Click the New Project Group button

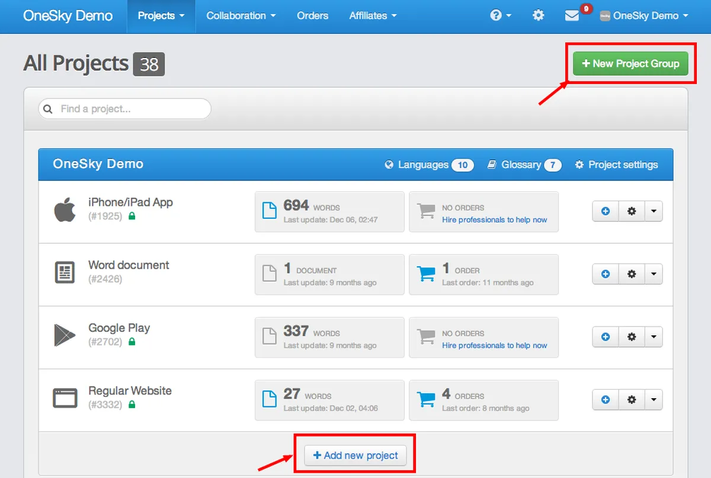click(630, 63)
